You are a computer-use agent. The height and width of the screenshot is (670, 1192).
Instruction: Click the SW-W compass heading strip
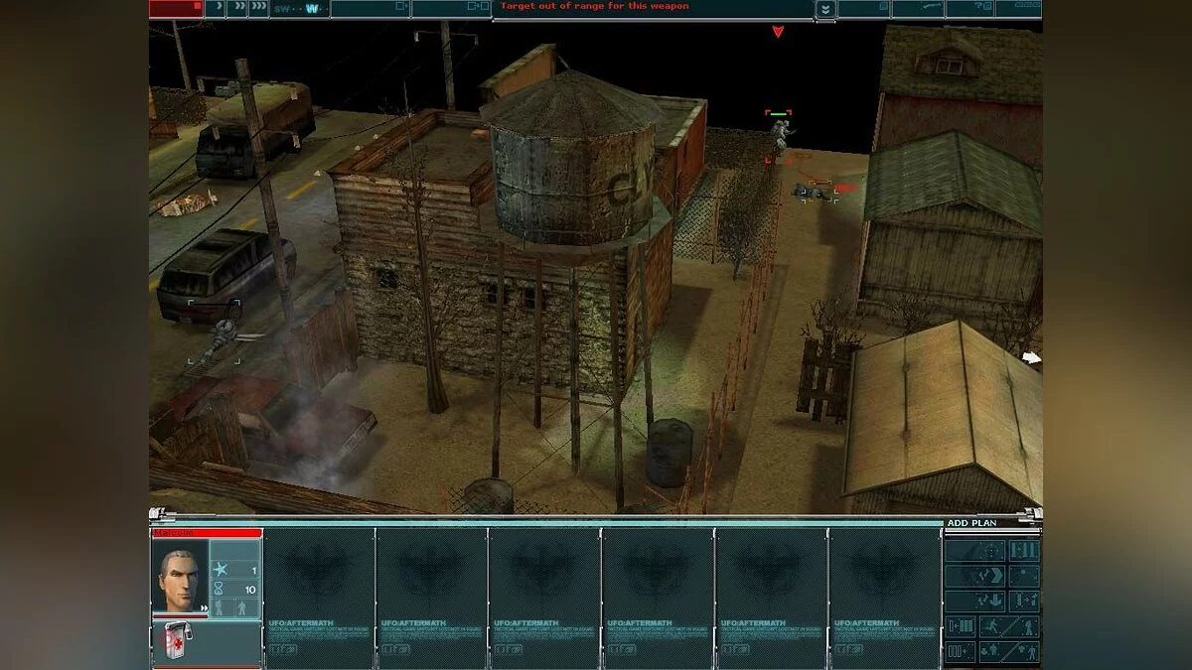point(300,9)
